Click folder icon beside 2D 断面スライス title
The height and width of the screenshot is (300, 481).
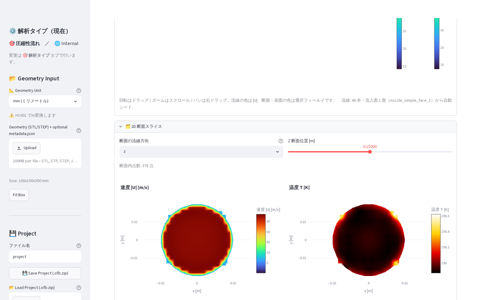pos(128,127)
